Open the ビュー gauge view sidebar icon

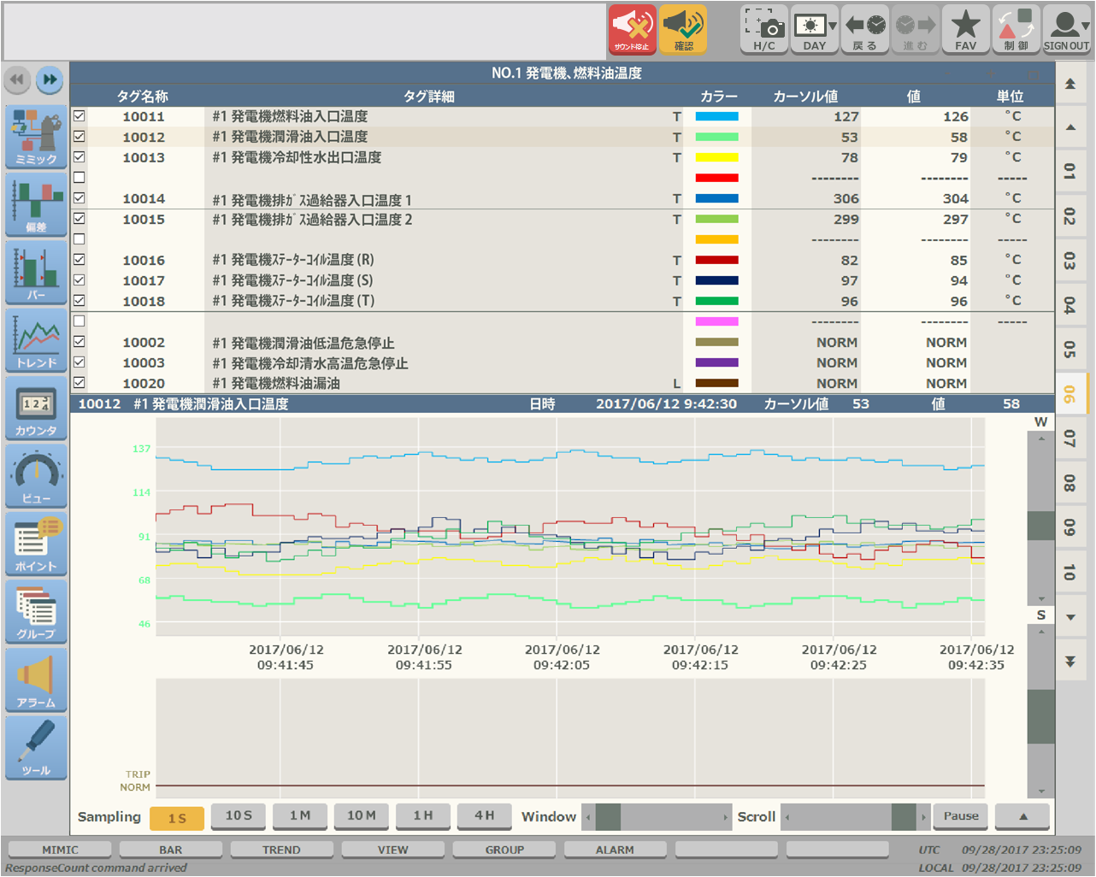point(36,476)
